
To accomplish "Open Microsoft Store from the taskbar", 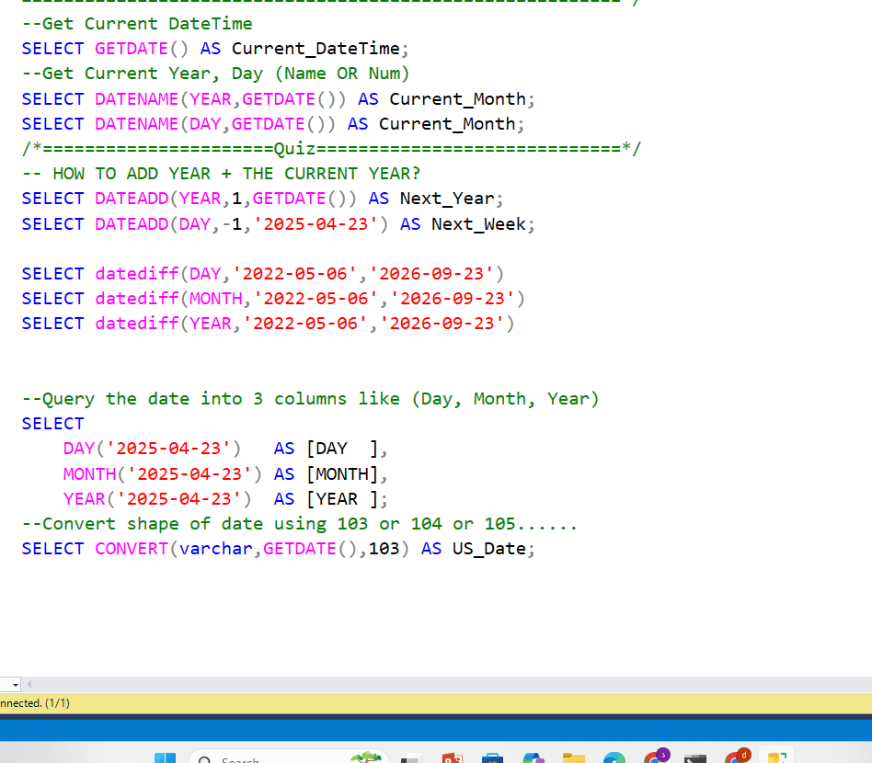I will pos(492,758).
